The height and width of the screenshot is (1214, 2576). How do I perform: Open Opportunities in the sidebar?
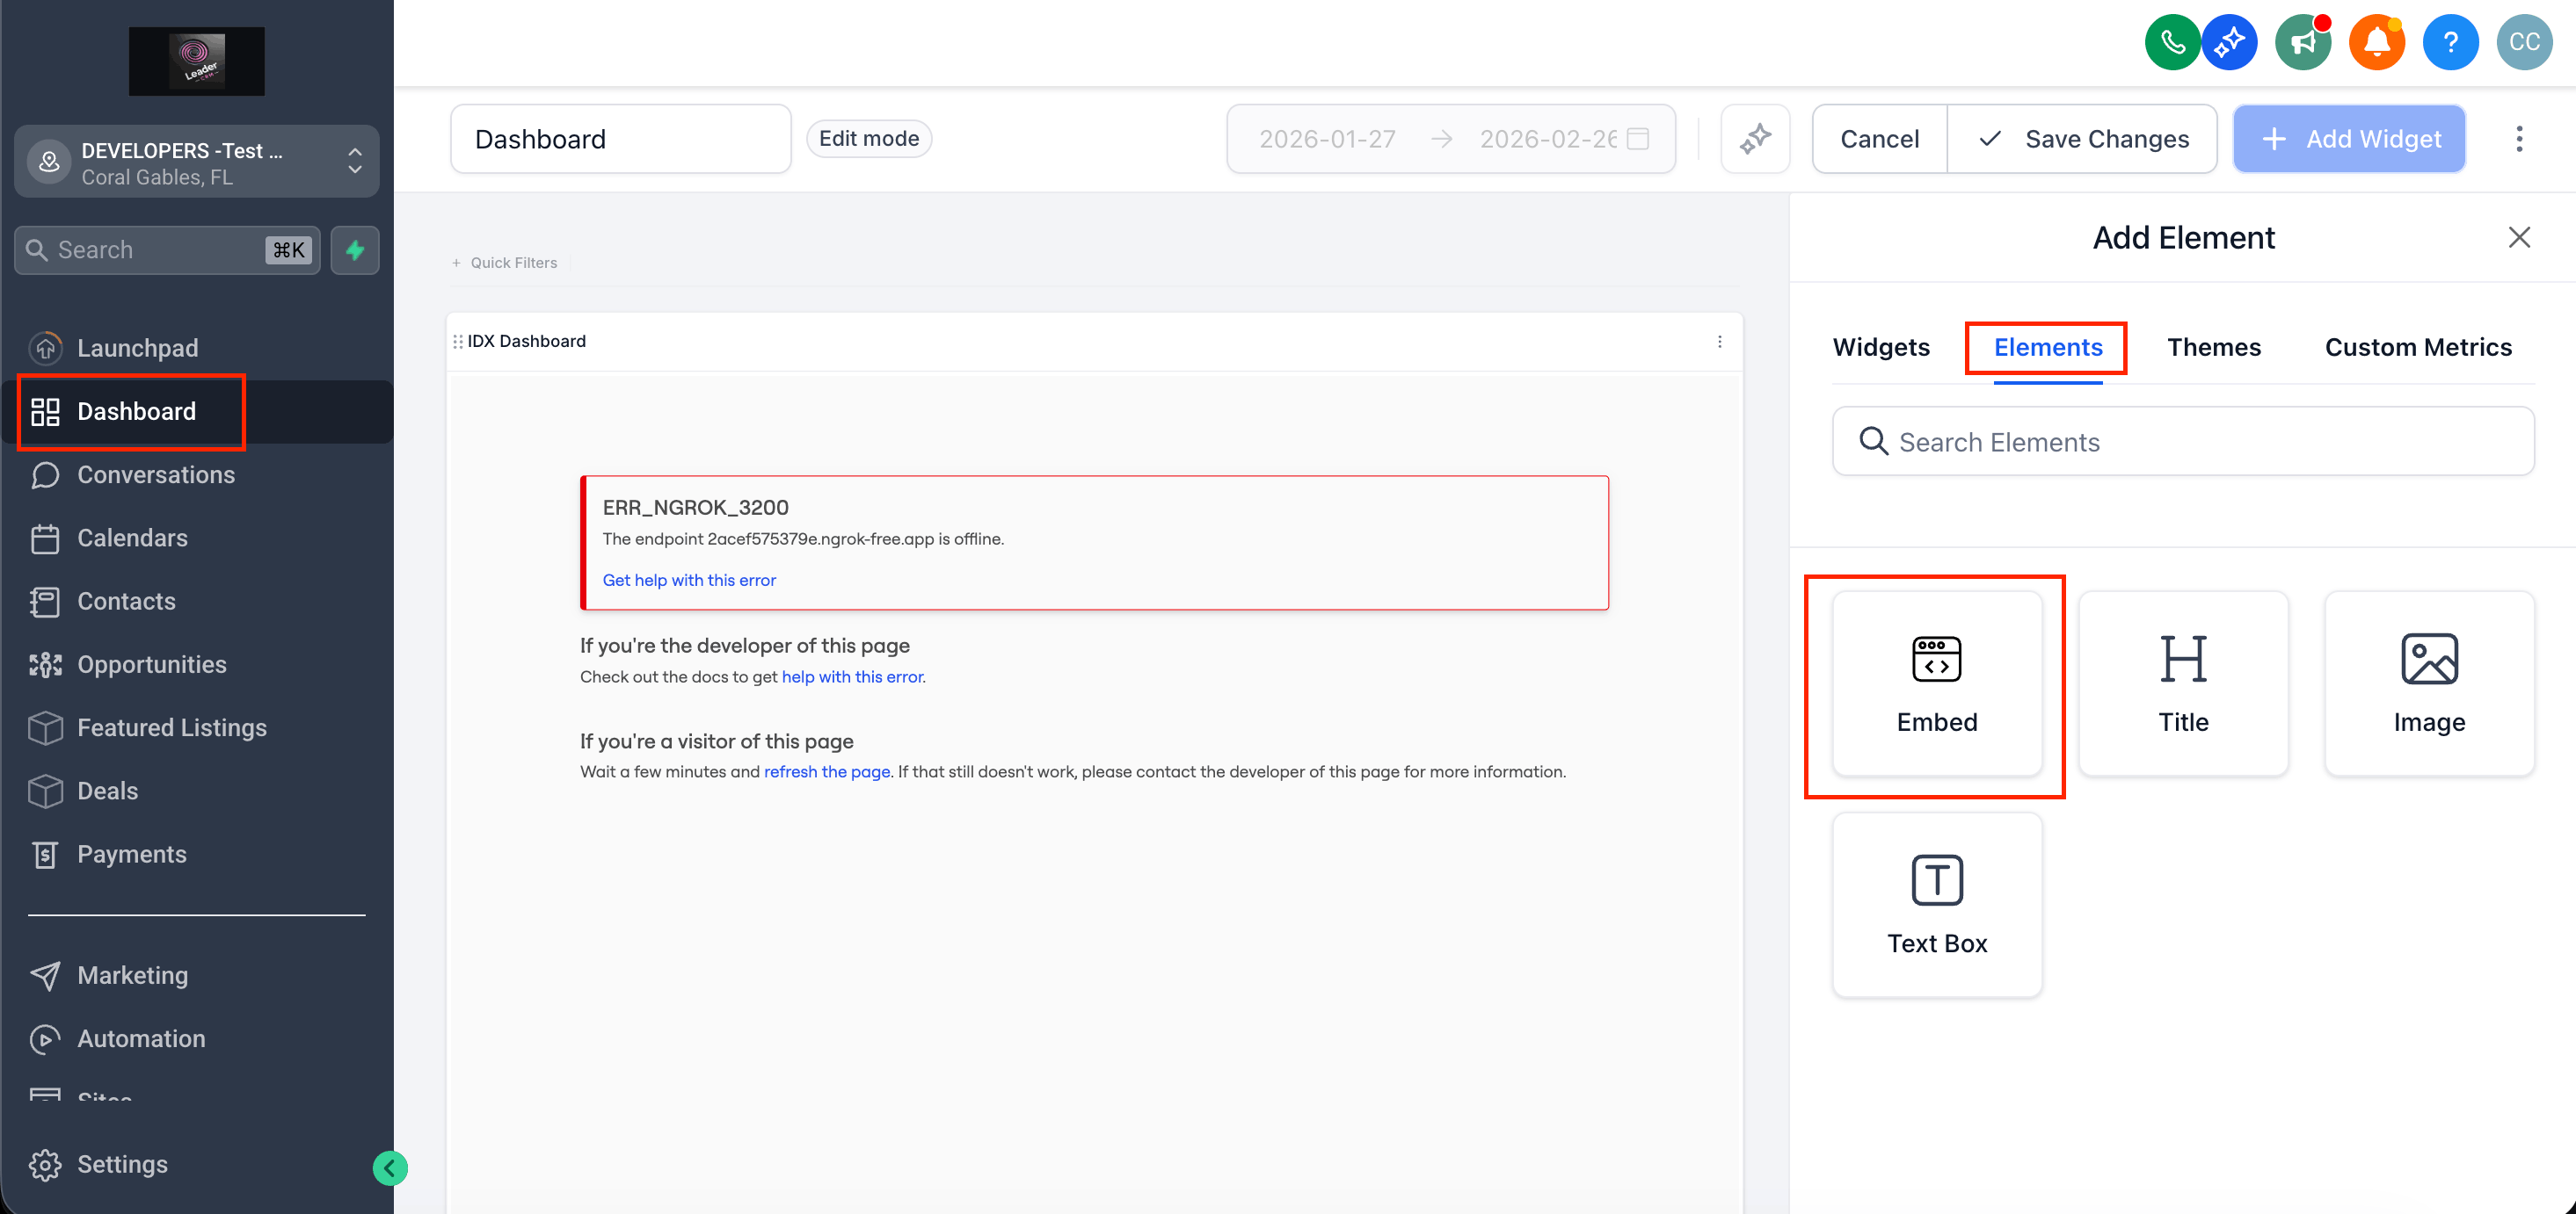152,664
